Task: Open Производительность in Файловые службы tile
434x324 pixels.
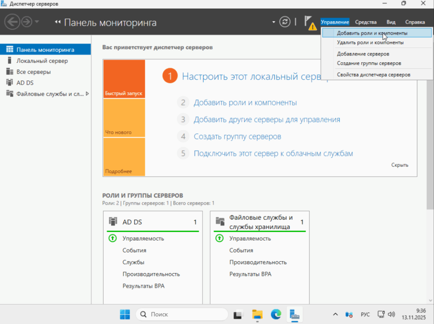Action: (258, 262)
